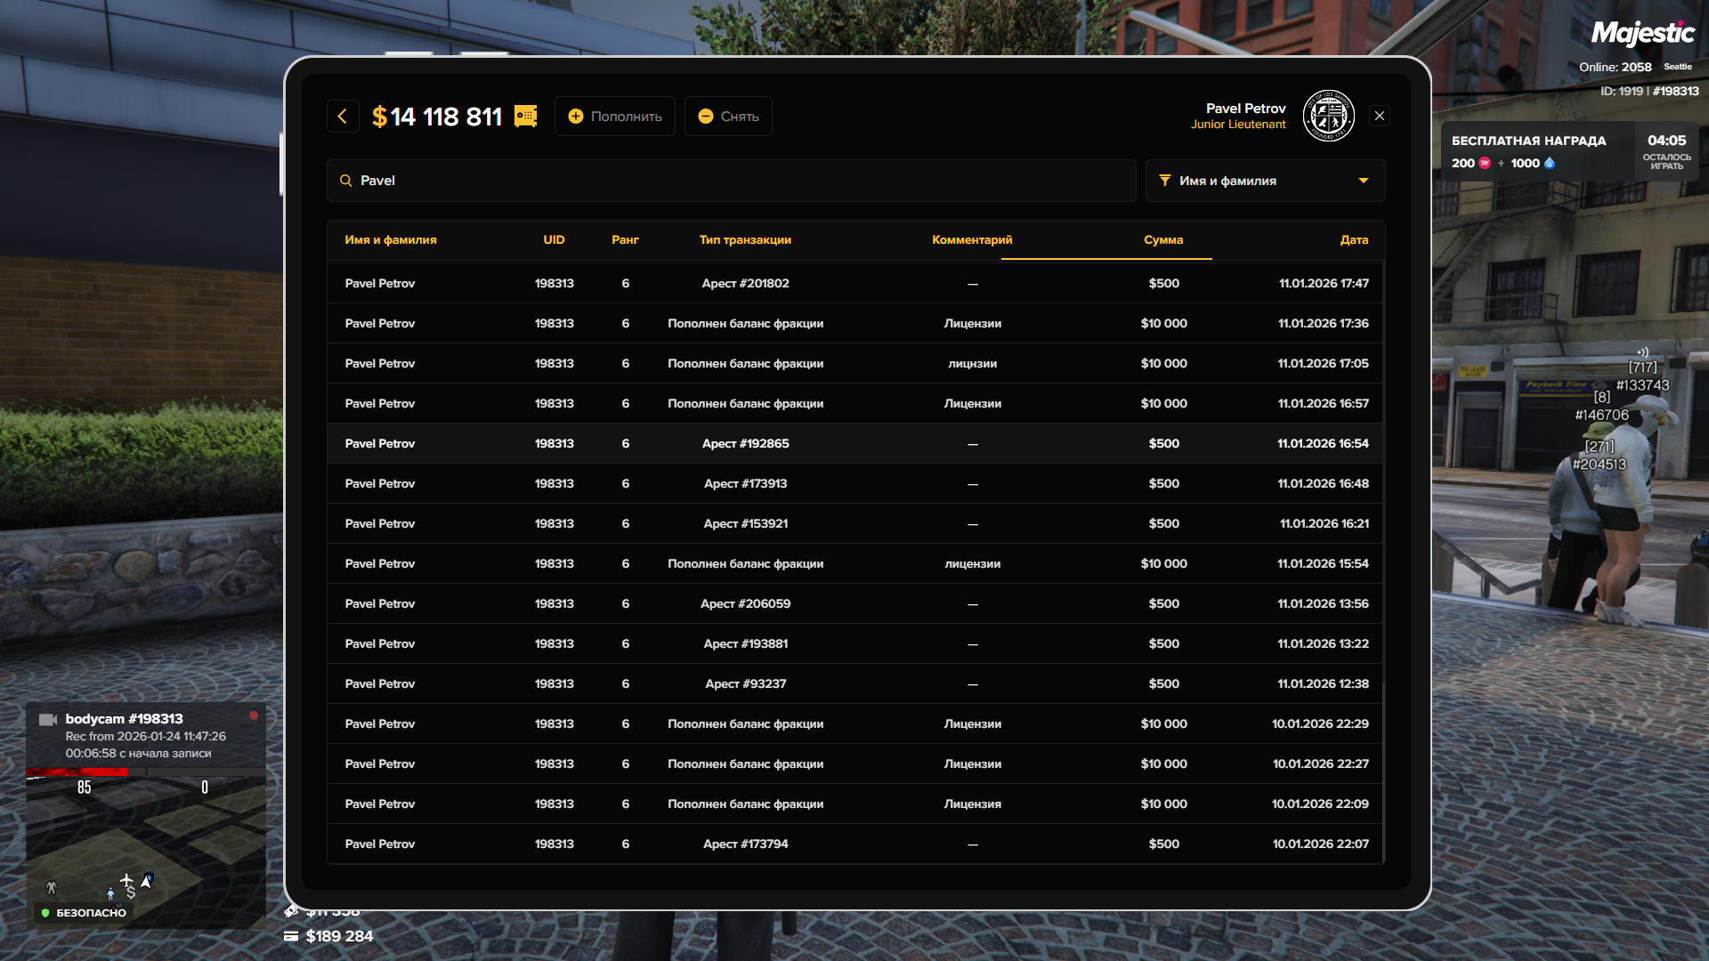Sort by Тип транзакции column
The height and width of the screenshot is (961, 1709).
point(745,240)
